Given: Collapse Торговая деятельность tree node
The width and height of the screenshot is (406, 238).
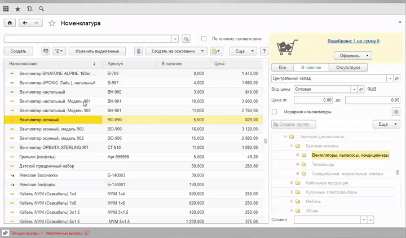Looking at the screenshot, I should (285, 136).
